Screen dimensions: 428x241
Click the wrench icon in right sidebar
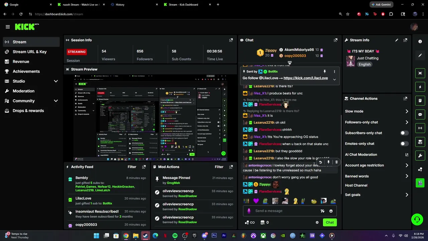[420, 156]
